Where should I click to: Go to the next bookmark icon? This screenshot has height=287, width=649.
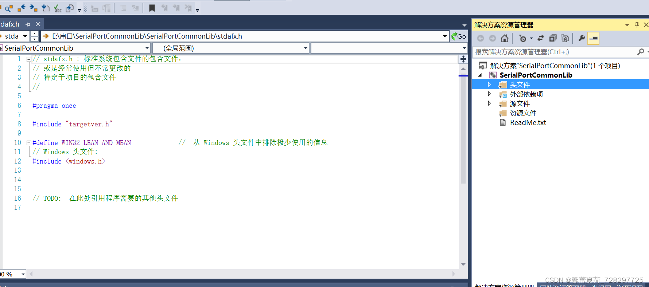(176, 8)
